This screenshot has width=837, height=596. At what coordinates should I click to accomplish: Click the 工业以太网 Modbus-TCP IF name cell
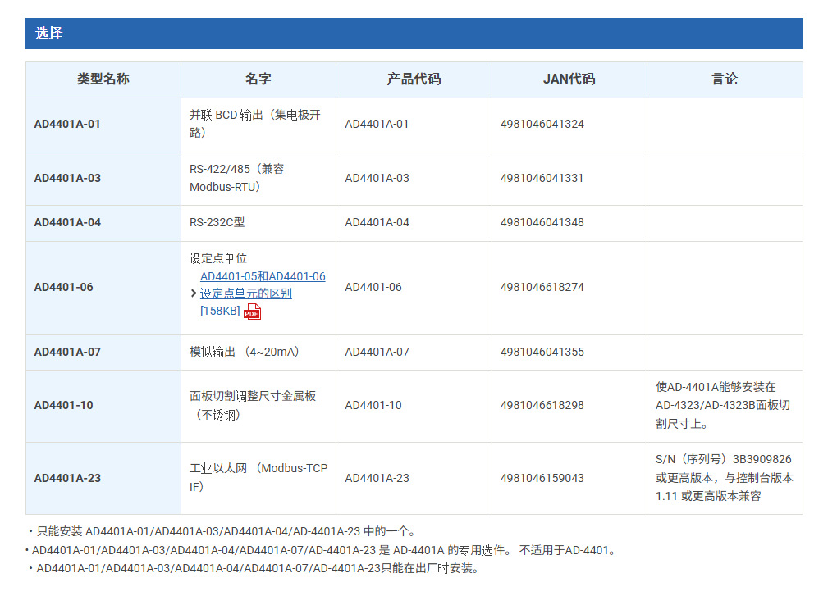pos(258,478)
